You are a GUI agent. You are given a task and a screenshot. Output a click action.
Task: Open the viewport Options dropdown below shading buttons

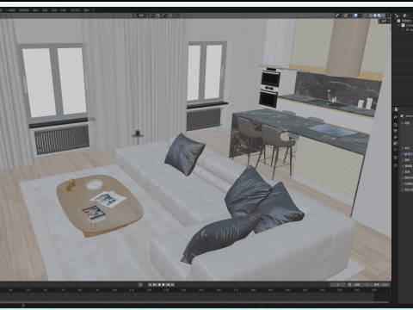[385, 21]
